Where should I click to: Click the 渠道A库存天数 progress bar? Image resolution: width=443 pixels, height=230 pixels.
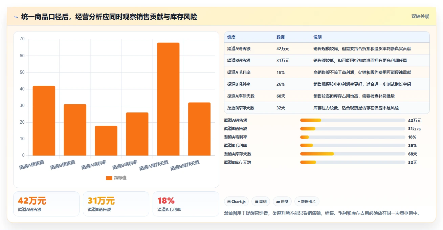[353, 154]
